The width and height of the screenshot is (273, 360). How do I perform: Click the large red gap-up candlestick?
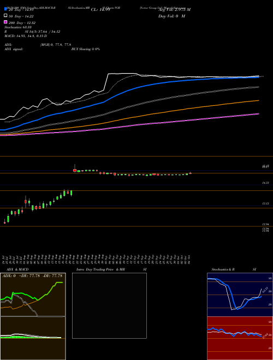pos(75,170)
